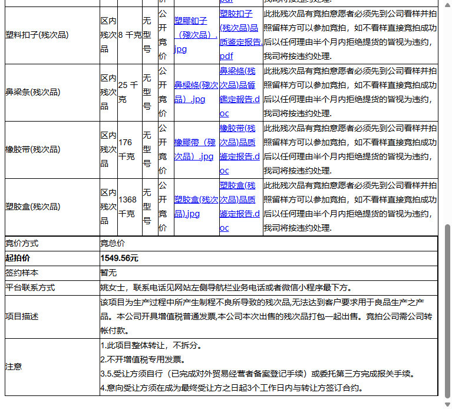Select the 鼻梁条(残次品) name cell
This screenshot has height=409, width=452.
[x=52, y=92]
